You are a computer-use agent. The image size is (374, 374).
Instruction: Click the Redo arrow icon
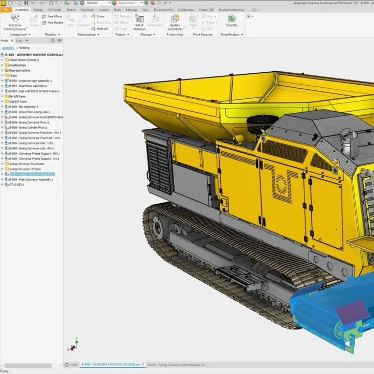[42, 3]
